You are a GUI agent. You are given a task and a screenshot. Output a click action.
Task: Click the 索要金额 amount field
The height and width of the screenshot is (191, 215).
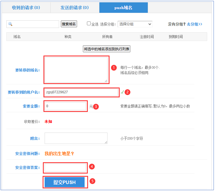(65, 106)
